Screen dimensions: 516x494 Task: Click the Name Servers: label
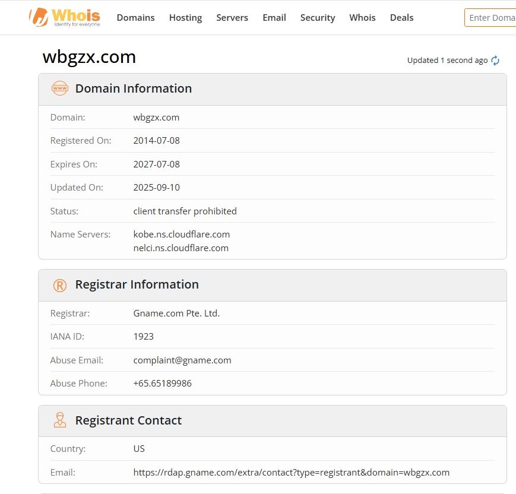pos(80,235)
